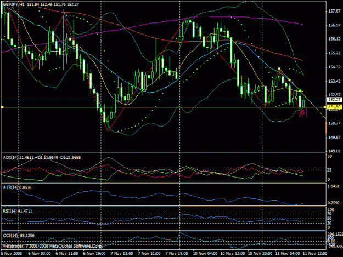The image size is (343, 257).
Task: Click the current price label 152.27
Action: pos(334,100)
